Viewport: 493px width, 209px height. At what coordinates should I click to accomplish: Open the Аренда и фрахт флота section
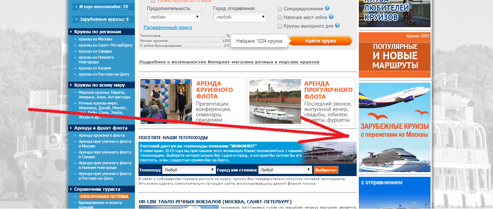pyautogui.click(x=101, y=128)
